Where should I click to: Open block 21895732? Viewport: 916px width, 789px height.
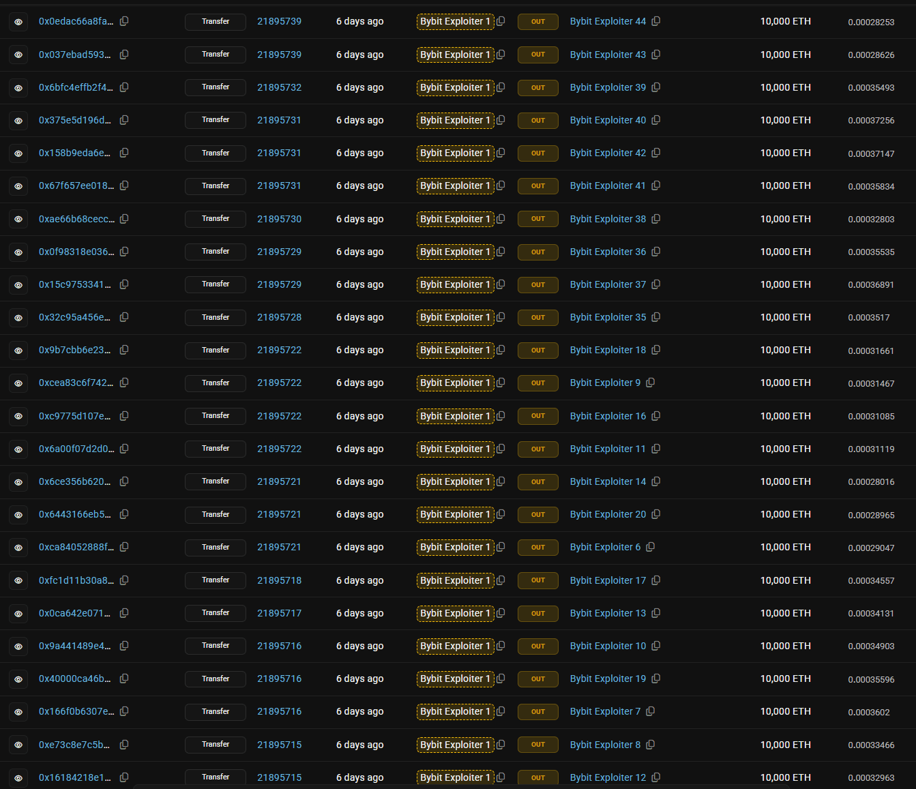tap(280, 87)
